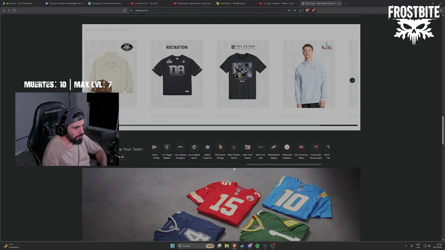Open Discord from the taskbar
Image resolution: width=445 pixels, height=250 pixels.
250,246
